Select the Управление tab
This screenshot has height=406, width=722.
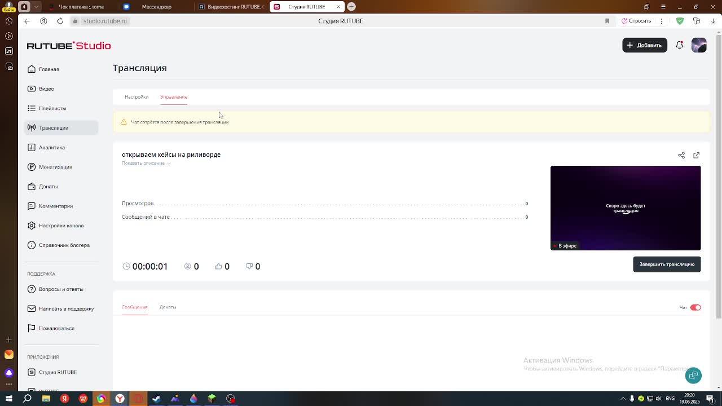pos(174,97)
